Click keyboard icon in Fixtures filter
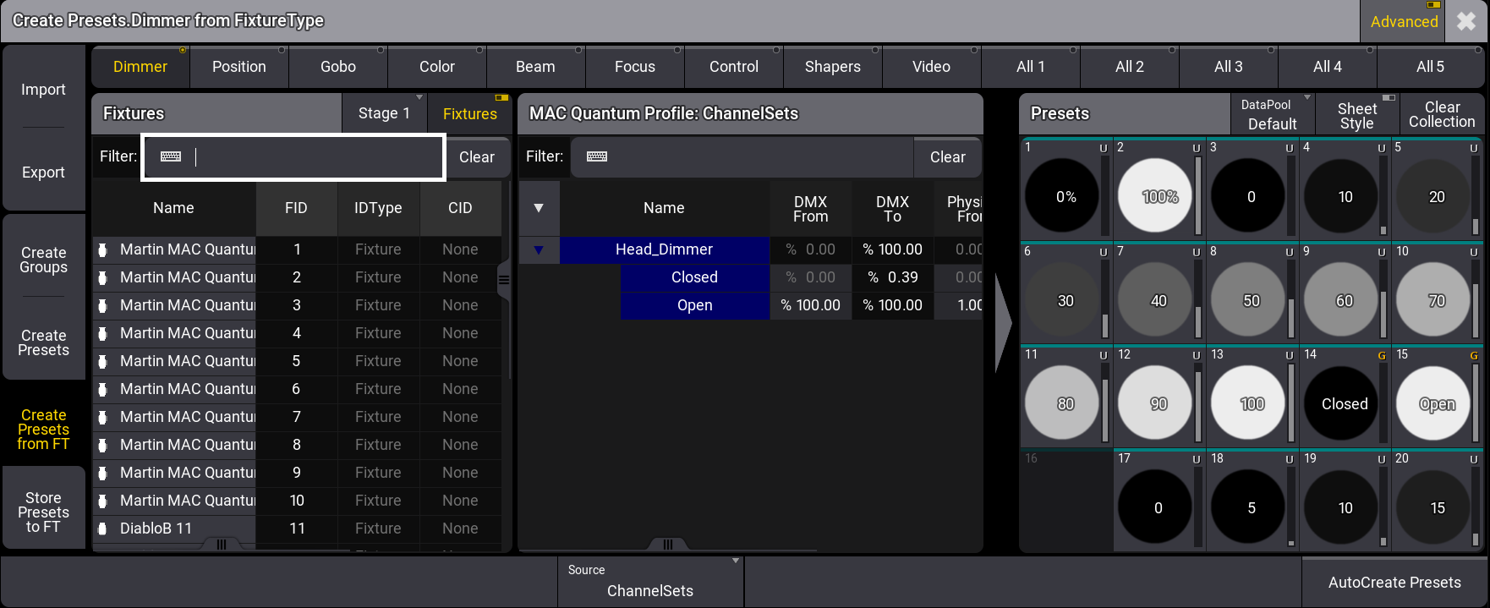Viewport: 1490px width, 608px height. coord(171,156)
